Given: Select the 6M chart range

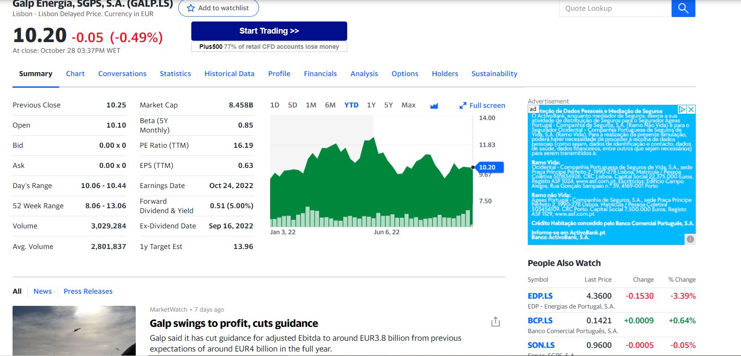Looking at the screenshot, I should pyautogui.click(x=330, y=105).
